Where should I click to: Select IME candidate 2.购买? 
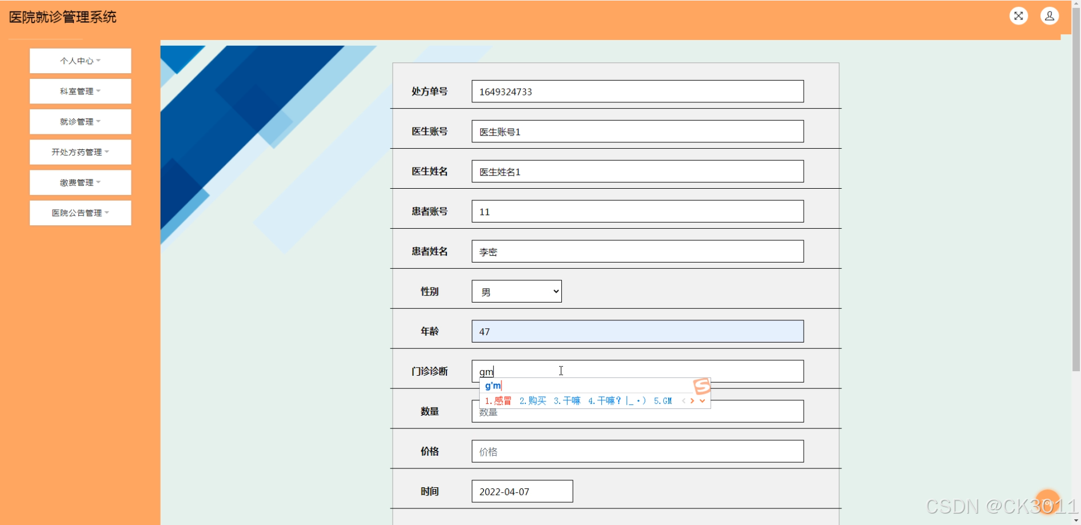(x=533, y=401)
